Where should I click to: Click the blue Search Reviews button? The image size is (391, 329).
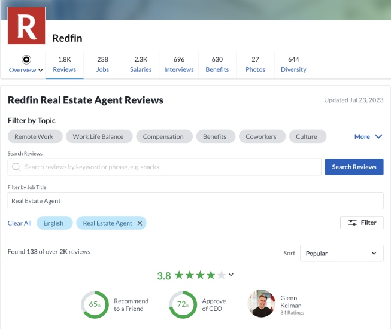[354, 167]
